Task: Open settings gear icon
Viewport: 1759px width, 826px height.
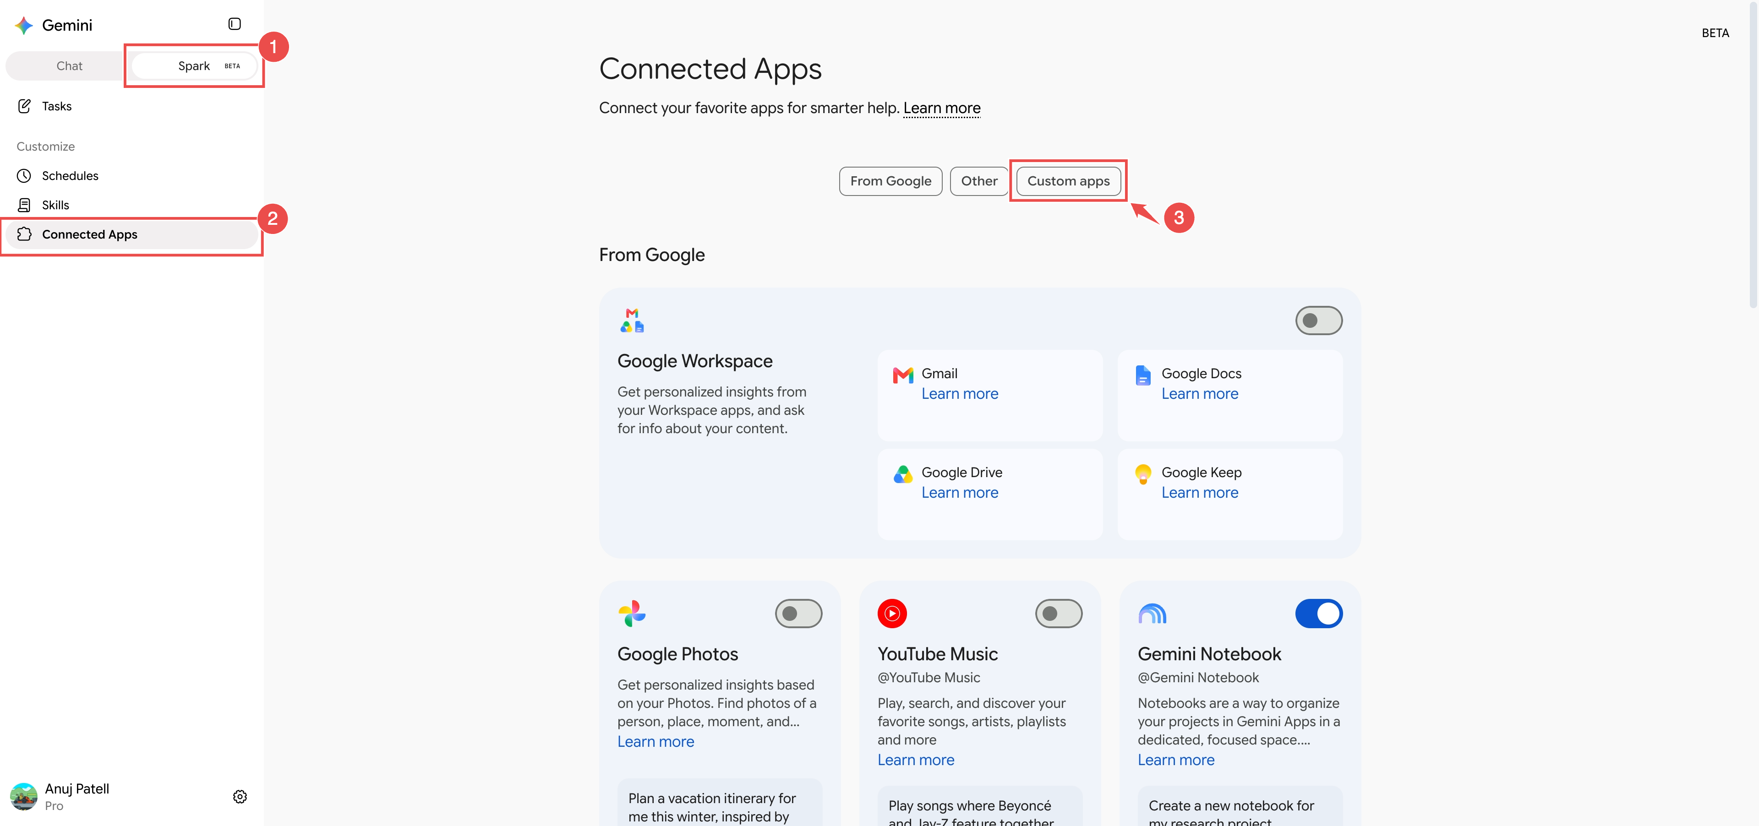Action: click(x=240, y=797)
